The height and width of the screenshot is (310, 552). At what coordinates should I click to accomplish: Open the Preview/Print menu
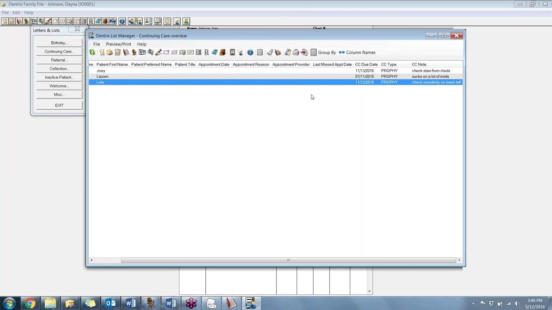pyautogui.click(x=119, y=44)
